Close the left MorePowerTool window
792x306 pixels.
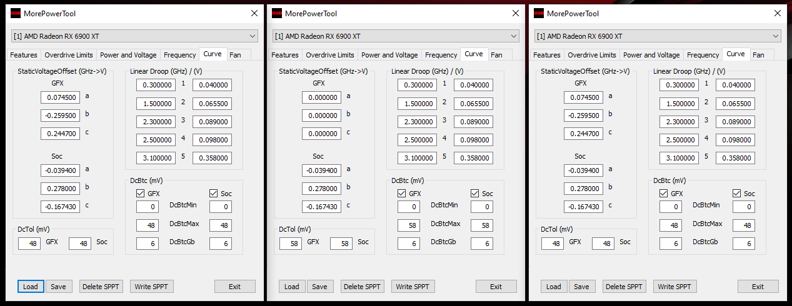(x=254, y=13)
